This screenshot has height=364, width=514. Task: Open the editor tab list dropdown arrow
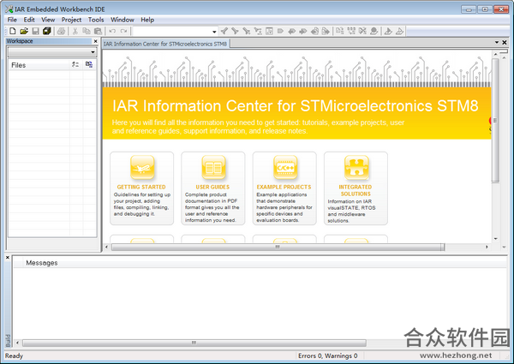tap(497, 42)
